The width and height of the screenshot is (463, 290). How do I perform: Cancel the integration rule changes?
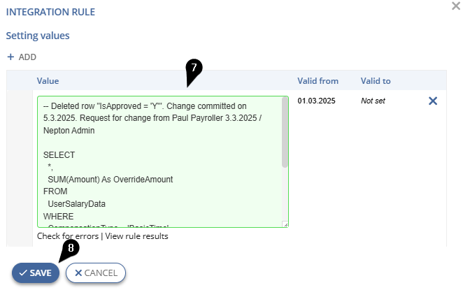96,273
